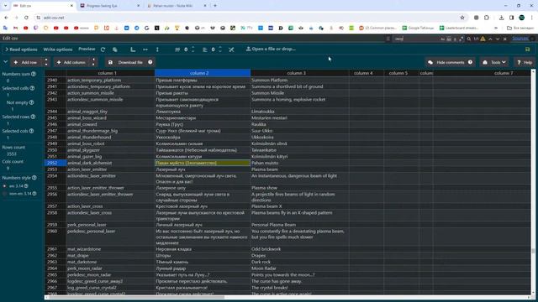Screen dimensions: 538x302
Task: Click the help circle next to Not empty
Action: tap(32, 102)
